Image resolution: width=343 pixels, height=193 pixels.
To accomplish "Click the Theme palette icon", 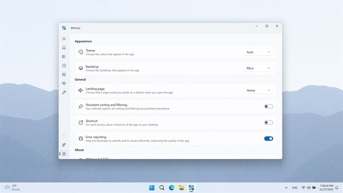I will pyautogui.click(x=81, y=52).
